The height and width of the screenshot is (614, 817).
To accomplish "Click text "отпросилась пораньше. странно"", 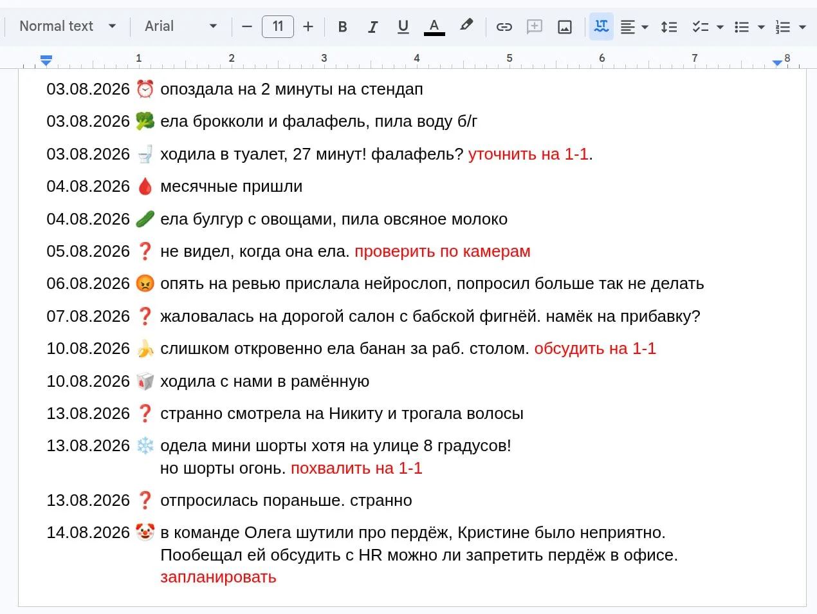I will coord(286,501).
